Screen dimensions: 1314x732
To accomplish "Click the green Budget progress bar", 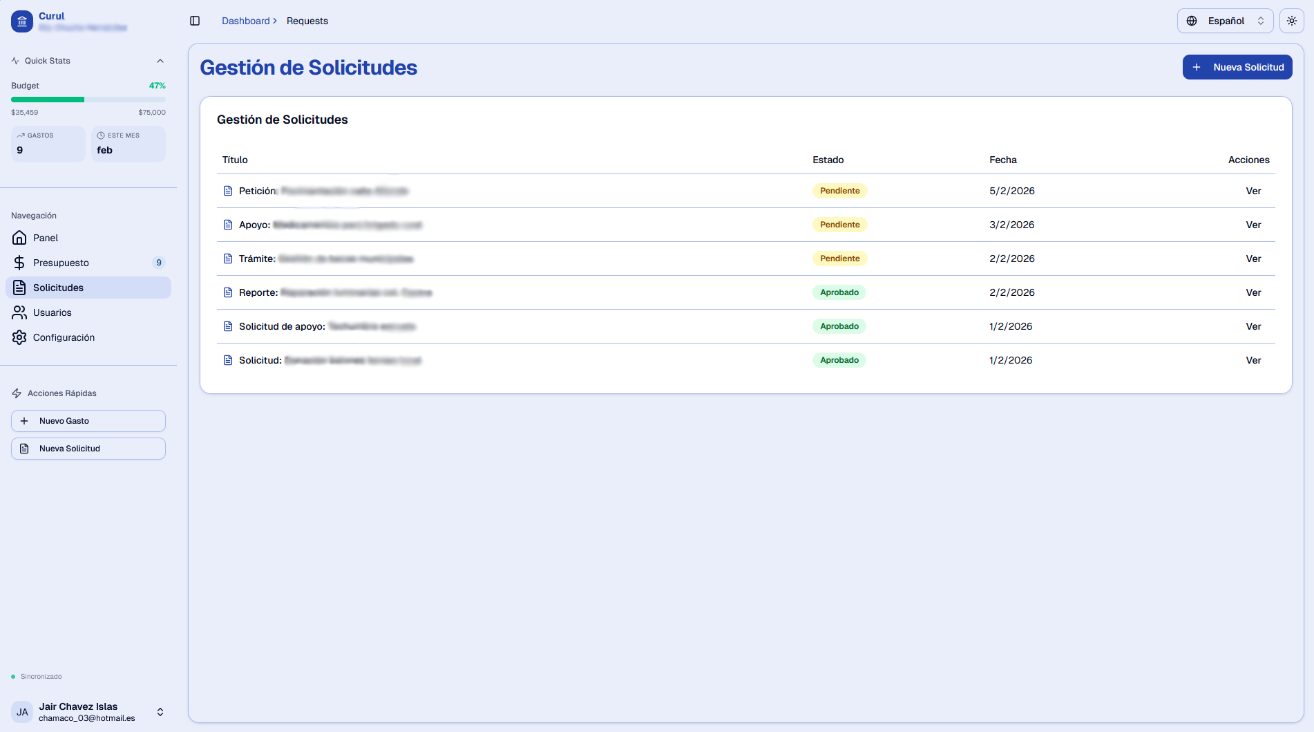I will point(48,99).
